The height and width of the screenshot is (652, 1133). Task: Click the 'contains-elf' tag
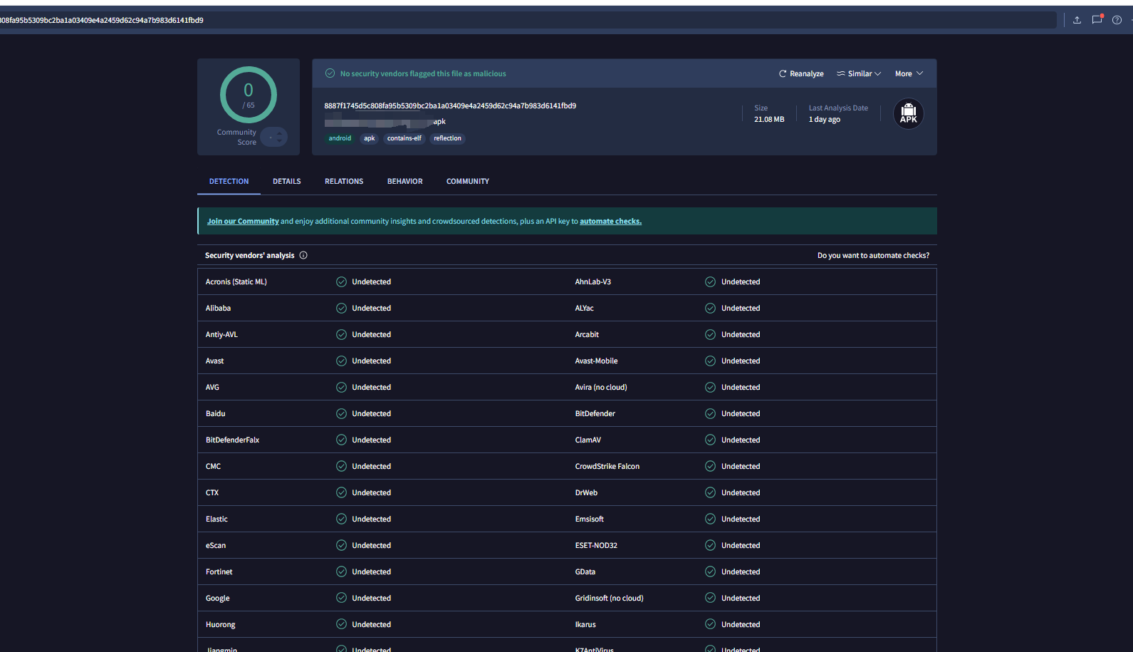pyautogui.click(x=404, y=138)
